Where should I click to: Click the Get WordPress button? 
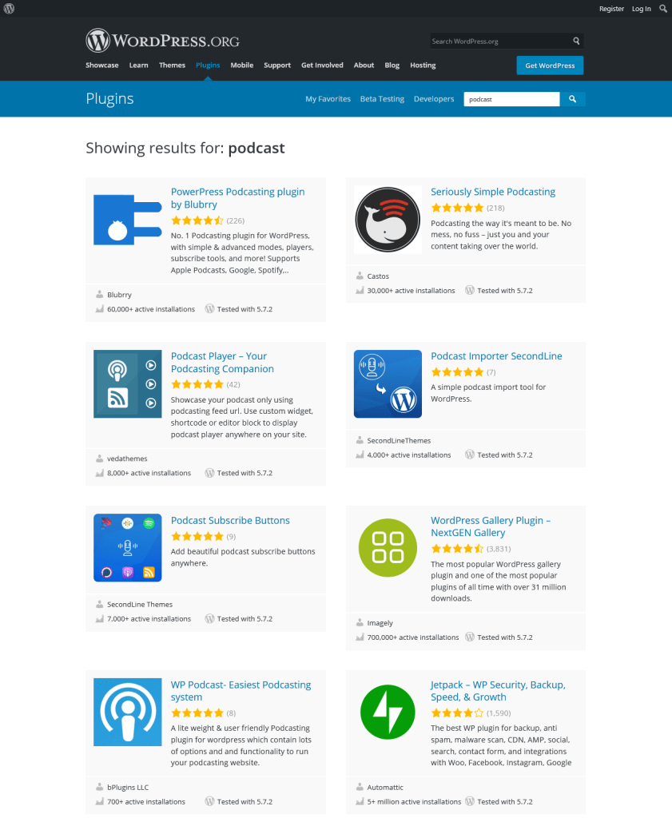[x=550, y=66]
